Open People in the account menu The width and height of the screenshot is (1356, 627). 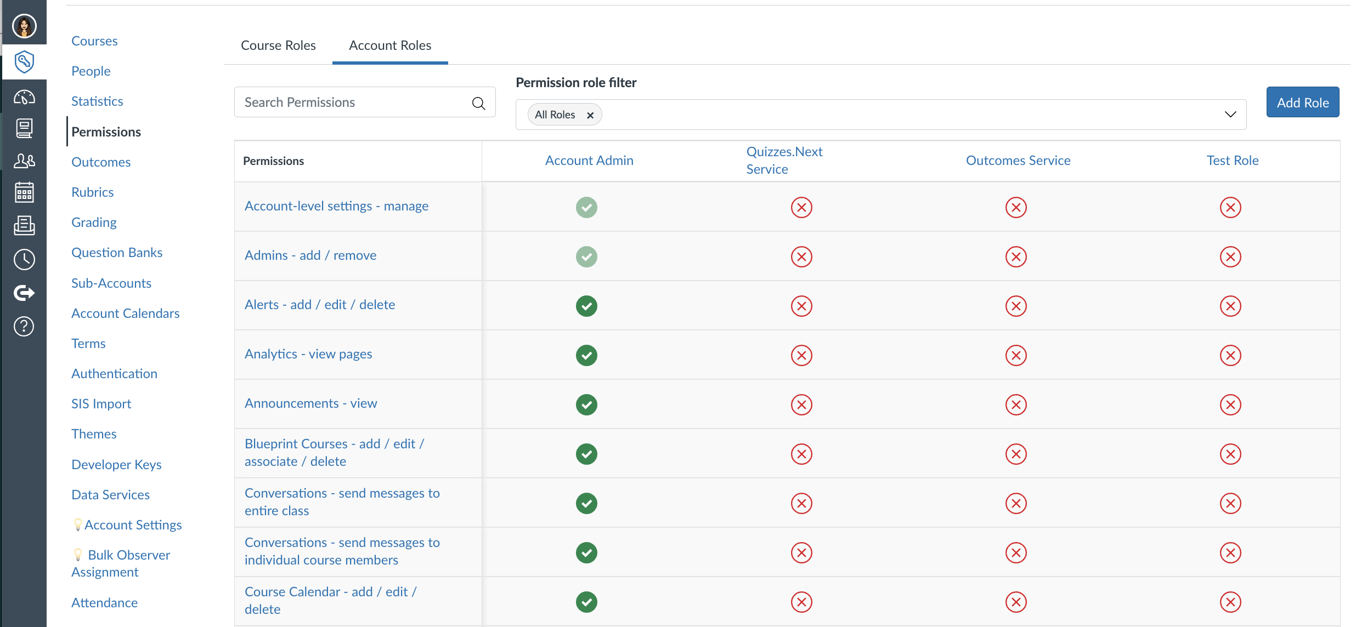[x=91, y=71]
